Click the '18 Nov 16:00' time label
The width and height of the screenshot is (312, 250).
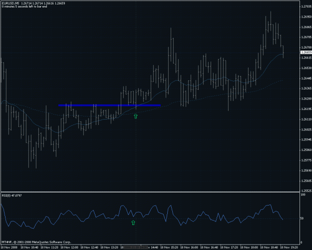click(x=189, y=247)
